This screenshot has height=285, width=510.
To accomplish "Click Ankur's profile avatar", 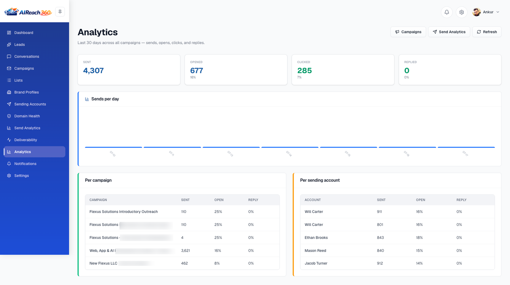I will pyautogui.click(x=477, y=12).
